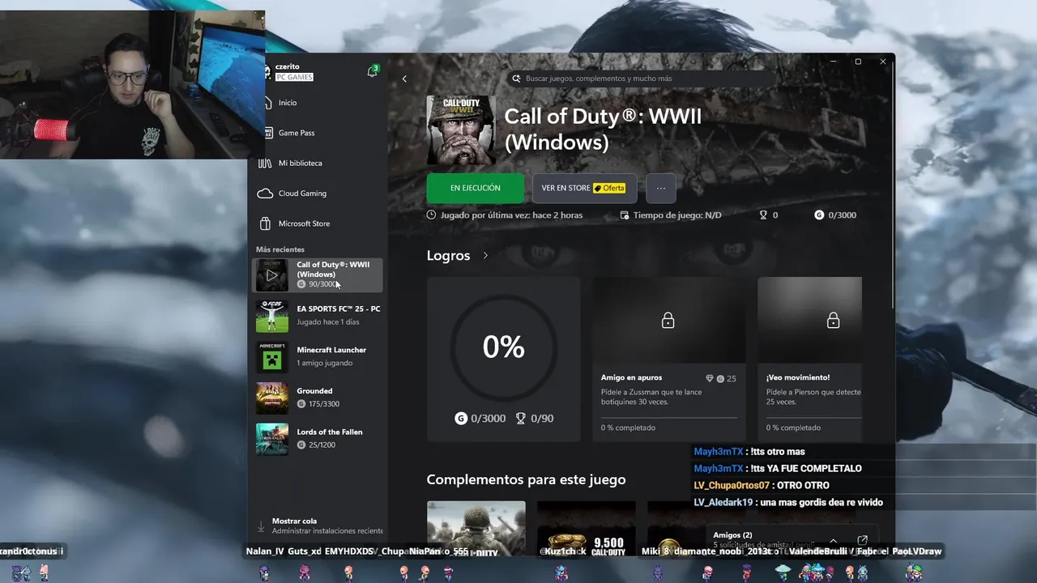Image resolution: width=1037 pixels, height=583 pixels.
Task: Click the trophy icon under the 0% circle
Action: point(521,419)
